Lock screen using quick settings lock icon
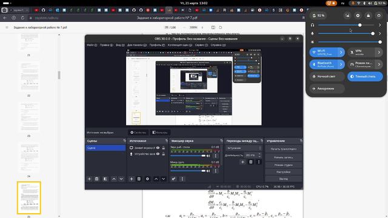 (x=368, y=16)
